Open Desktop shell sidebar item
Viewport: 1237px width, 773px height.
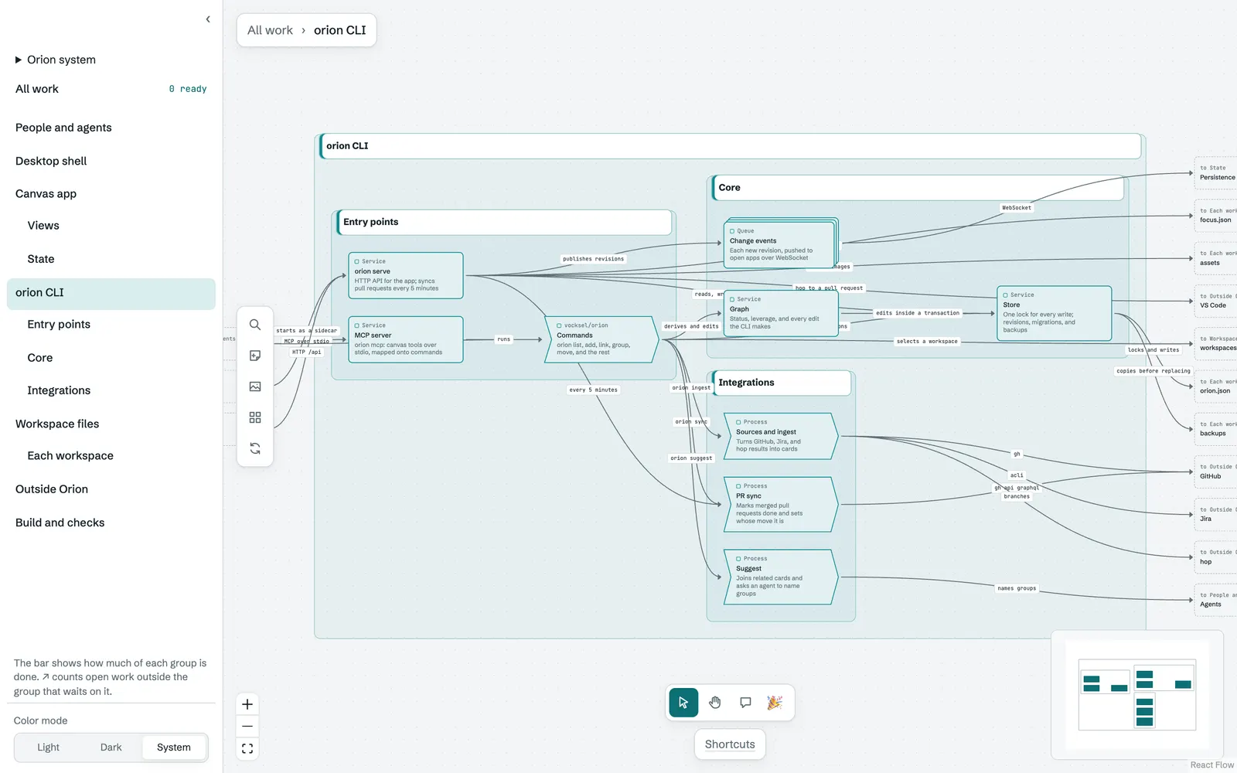[111, 161]
